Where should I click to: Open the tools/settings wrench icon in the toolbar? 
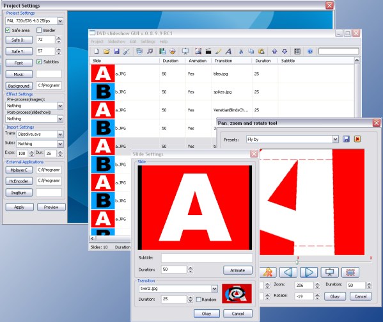127,51
